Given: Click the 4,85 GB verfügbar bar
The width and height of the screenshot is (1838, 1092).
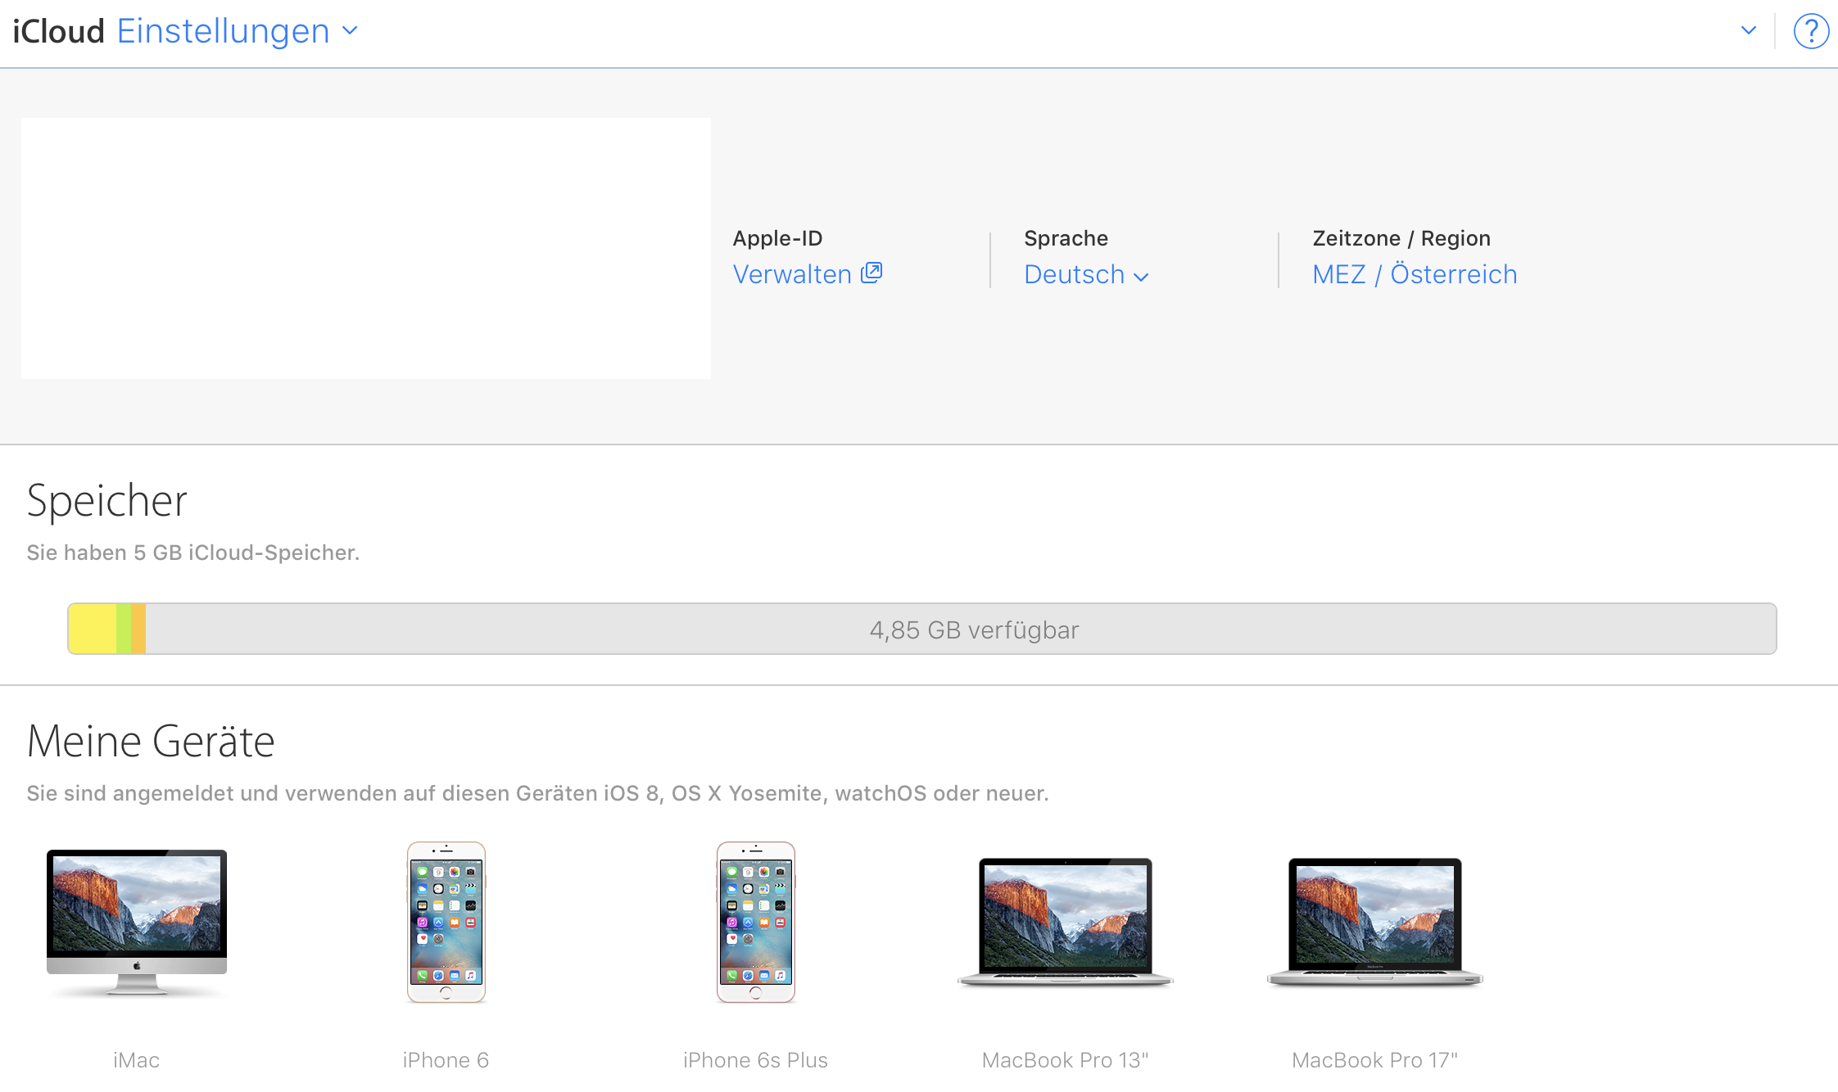Looking at the screenshot, I should point(973,629).
